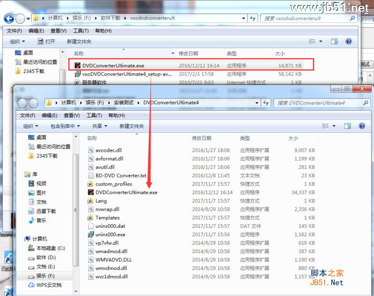
Task: Toggle preview pane icon in back window
Action: 334,42
